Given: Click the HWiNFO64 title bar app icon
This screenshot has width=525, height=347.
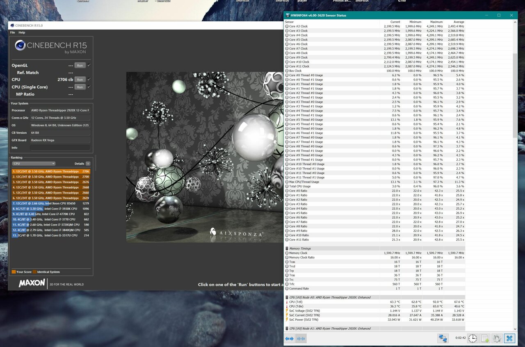Looking at the screenshot, I should pyautogui.click(x=288, y=15).
